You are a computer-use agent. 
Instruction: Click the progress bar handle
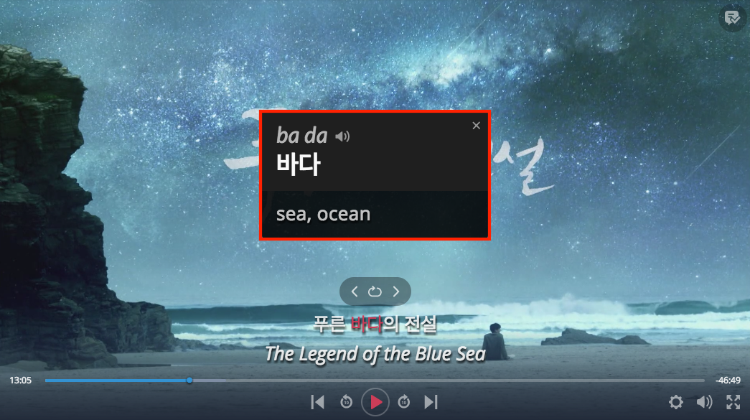click(x=189, y=381)
